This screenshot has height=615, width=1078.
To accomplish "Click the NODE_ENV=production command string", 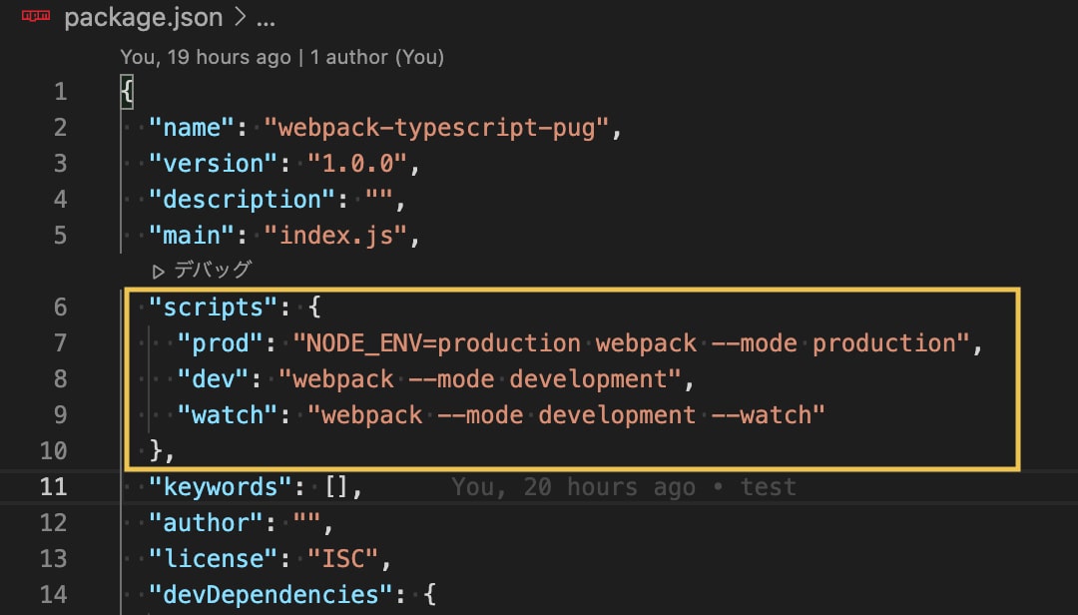I will pos(632,343).
